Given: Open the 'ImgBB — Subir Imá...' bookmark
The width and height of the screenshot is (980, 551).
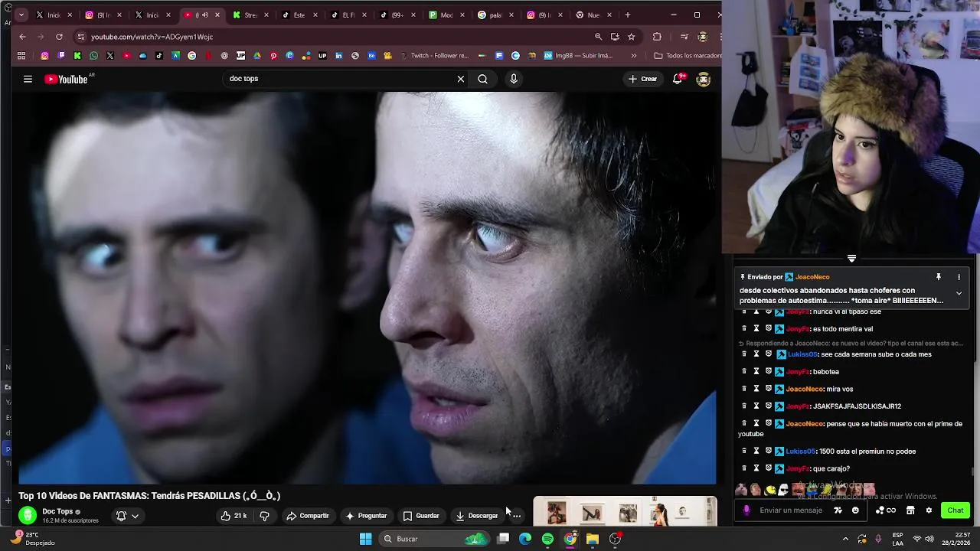Looking at the screenshot, I should (579, 56).
